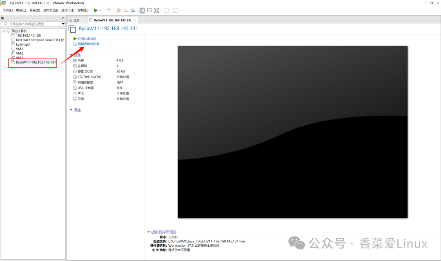441x261 pixels.
Task: Select VM1 in the library tree
Action: [19, 49]
